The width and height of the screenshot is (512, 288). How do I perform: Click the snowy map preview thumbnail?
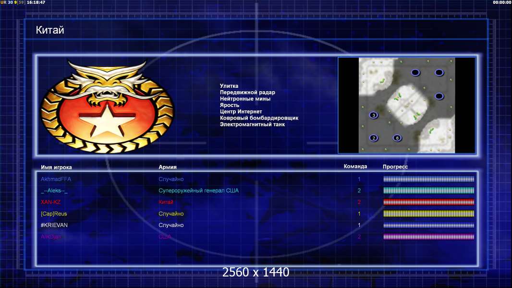pyautogui.click(x=407, y=105)
